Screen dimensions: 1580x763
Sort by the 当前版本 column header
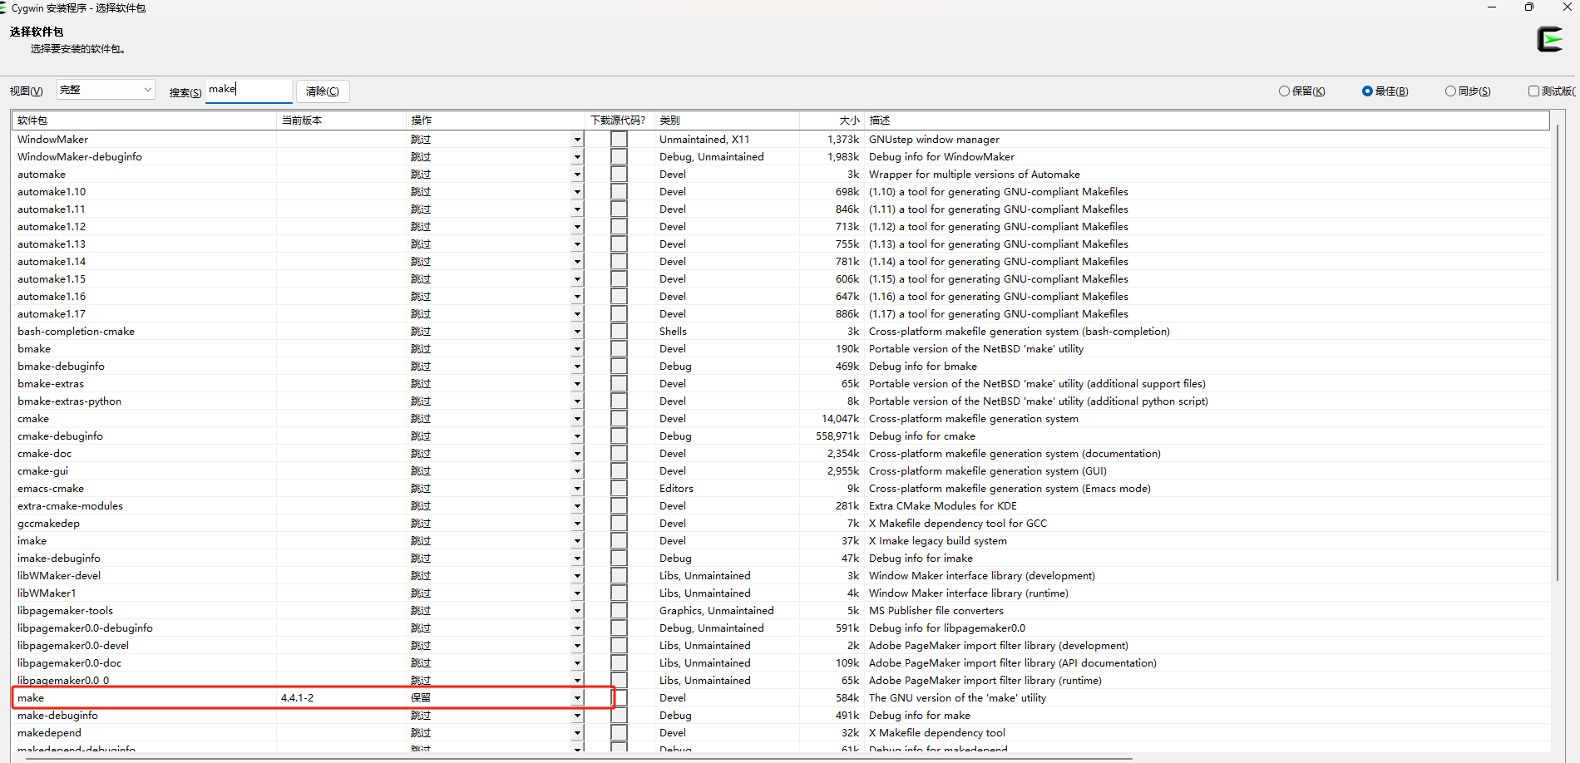point(342,121)
